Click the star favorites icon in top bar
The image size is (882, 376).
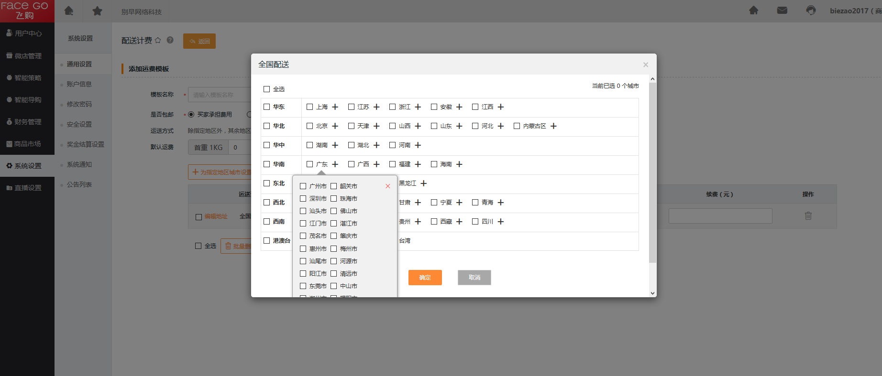(x=97, y=11)
